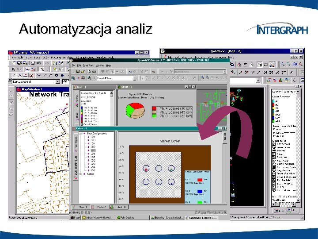Open the Edit menu in SynerGEE Electric
The height and width of the screenshot is (239, 318).
click(x=79, y=66)
